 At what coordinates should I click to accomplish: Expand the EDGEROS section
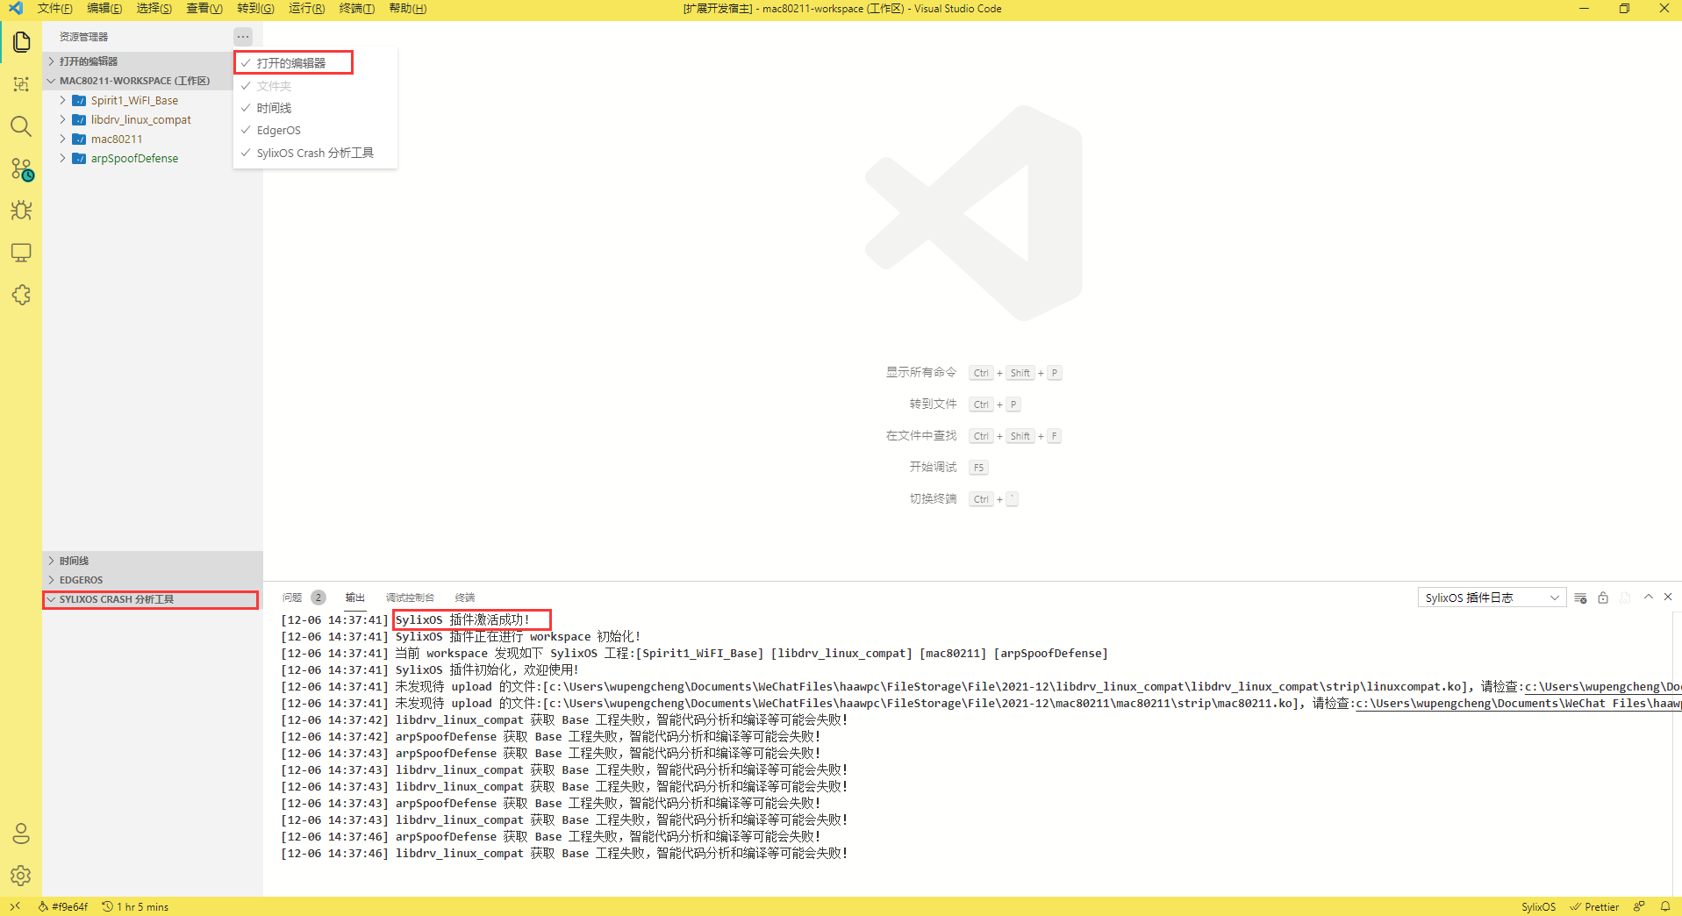click(x=153, y=580)
